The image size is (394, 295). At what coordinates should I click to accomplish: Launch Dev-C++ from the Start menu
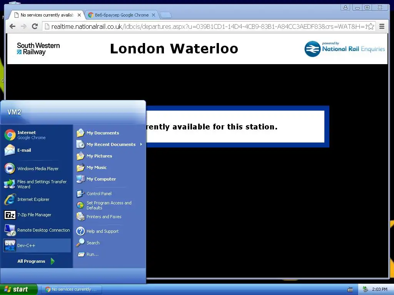[37, 245]
